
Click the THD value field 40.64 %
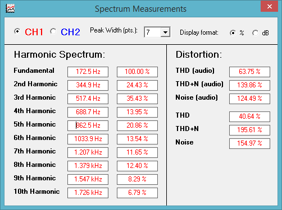(249, 116)
